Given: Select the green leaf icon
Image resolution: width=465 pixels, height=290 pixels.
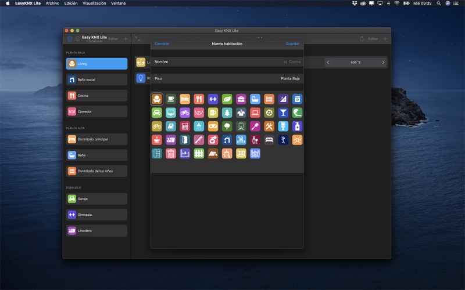Looking at the screenshot, I should click(x=227, y=99).
